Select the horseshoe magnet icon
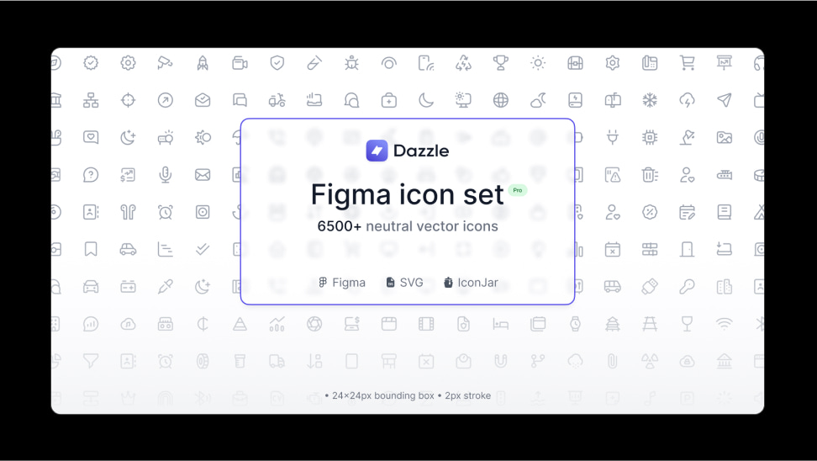The width and height of the screenshot is (817, 461). 501,361
